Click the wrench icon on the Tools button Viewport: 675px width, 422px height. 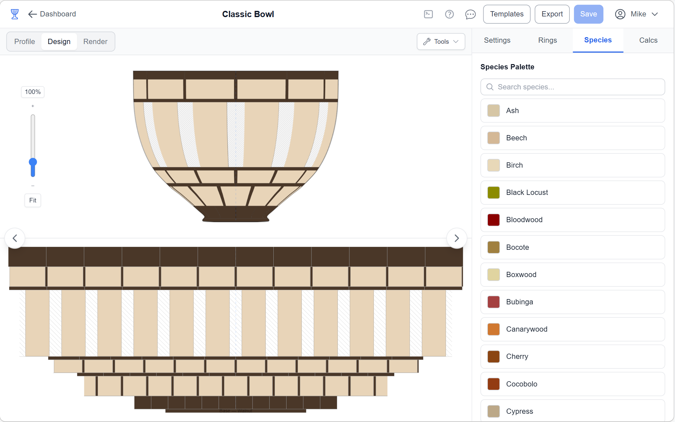(x=427, y=41)
